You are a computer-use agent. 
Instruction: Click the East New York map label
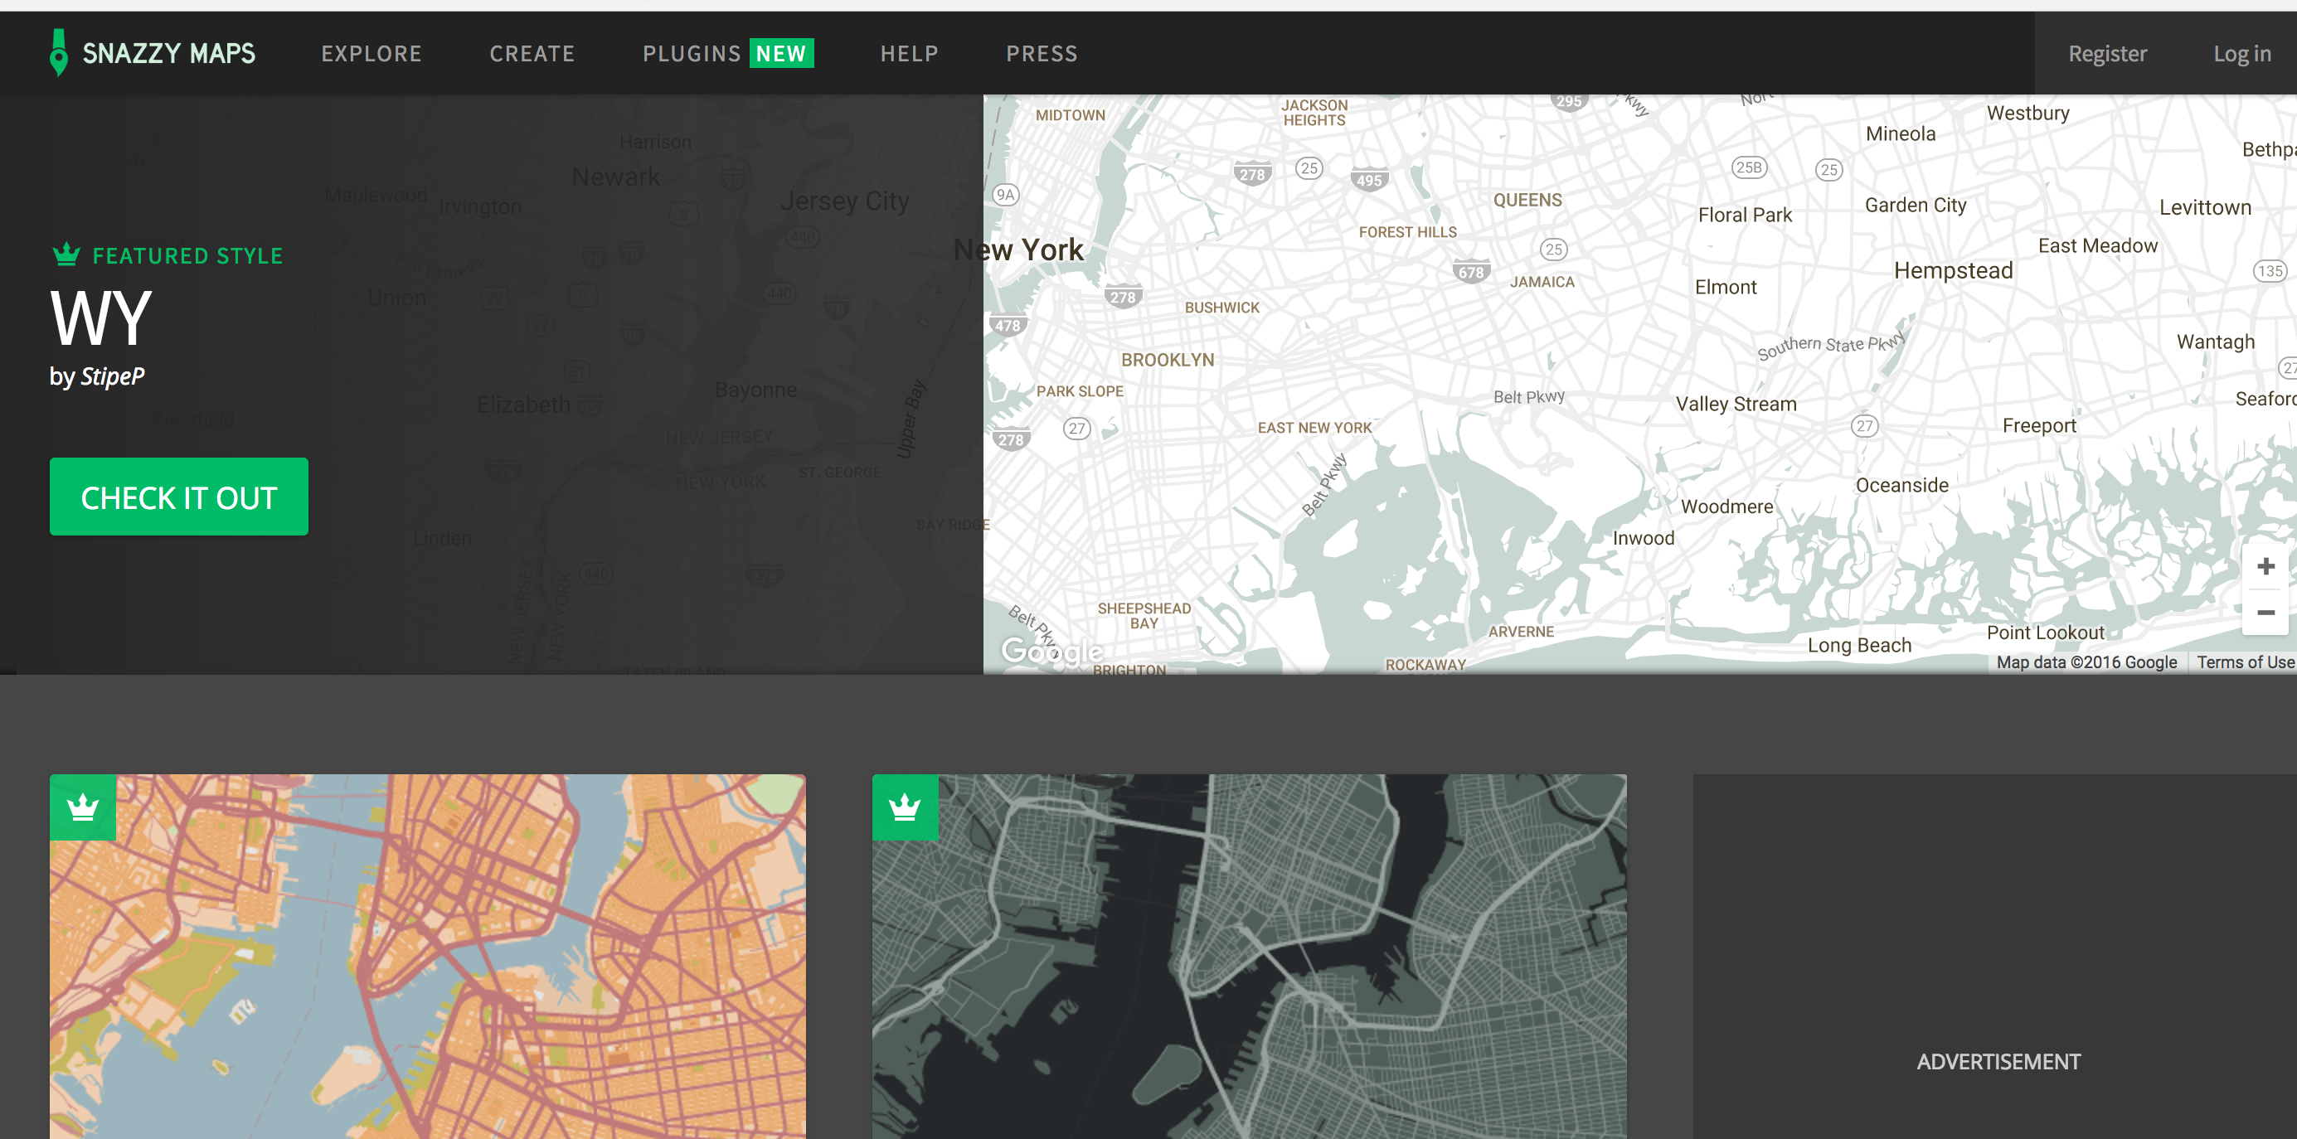[x=1314, y=428]
